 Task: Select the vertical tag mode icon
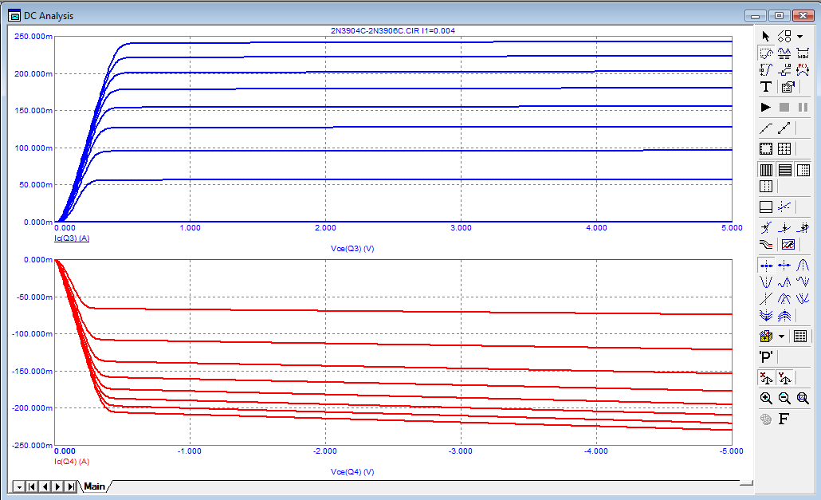pyautogui.click(x=766, y=69)
